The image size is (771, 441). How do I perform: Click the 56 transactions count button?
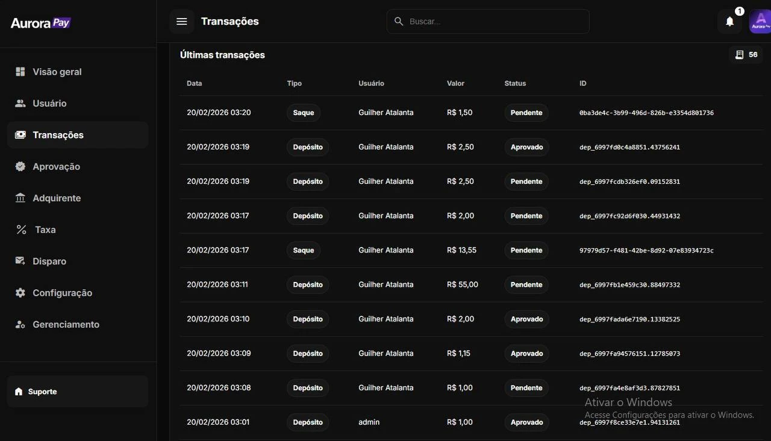pos(746,55)
